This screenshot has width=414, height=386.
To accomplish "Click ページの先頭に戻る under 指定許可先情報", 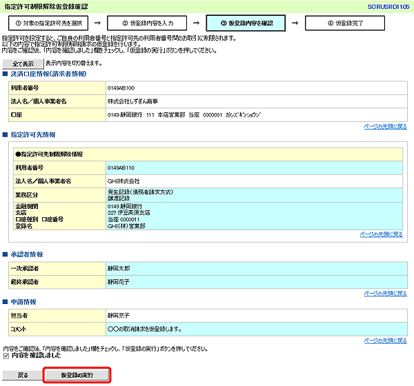I will (382, 234).
